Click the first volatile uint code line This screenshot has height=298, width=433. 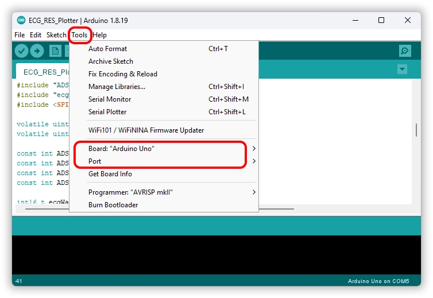pos(42,124)
